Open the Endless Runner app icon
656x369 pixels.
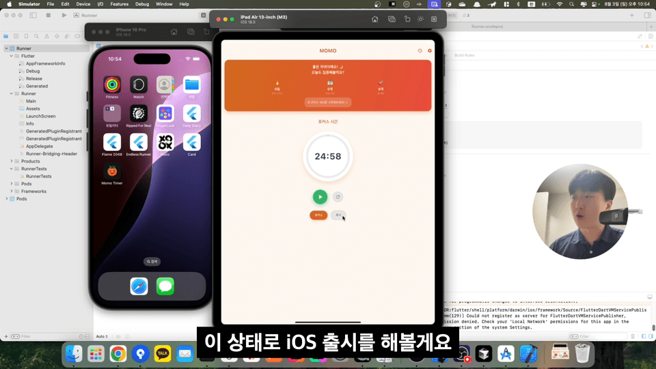tap(139, 142)
